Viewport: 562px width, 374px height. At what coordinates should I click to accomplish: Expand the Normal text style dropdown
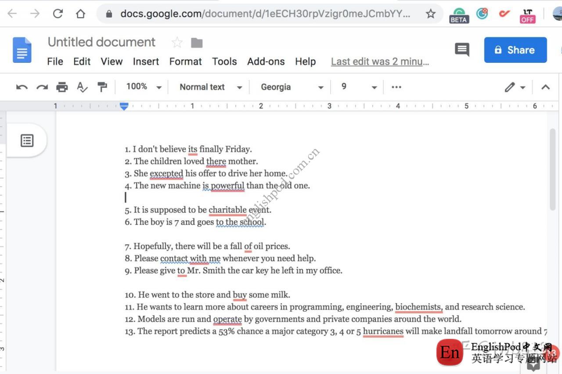tap(211, 87)
